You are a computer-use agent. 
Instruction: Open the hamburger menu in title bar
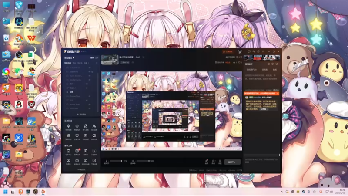coord(263,51)
